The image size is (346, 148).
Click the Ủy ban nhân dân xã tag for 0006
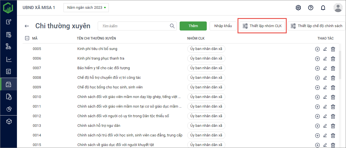[x=206, y=58]
